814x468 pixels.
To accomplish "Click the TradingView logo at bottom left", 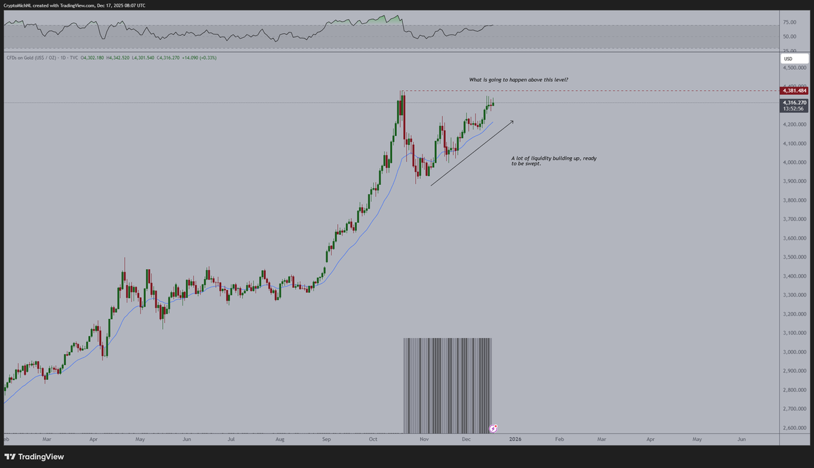I will tap(35, 456).
